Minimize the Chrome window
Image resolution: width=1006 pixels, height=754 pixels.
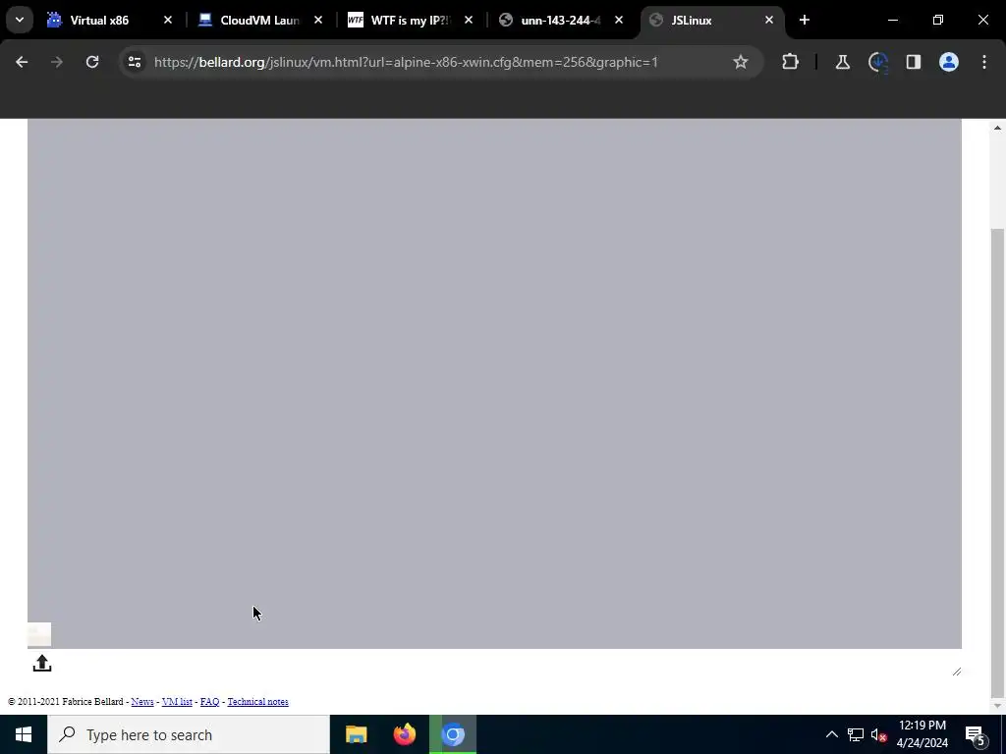tap(893, 20)
